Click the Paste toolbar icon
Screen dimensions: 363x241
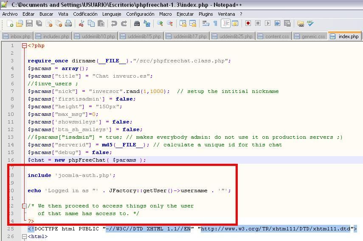click(x=101, y=23)
